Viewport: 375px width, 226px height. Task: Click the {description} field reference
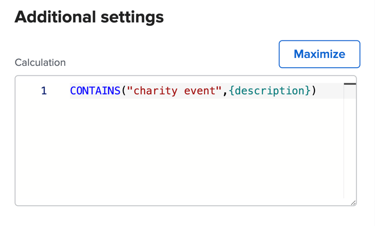coord(269,91)
